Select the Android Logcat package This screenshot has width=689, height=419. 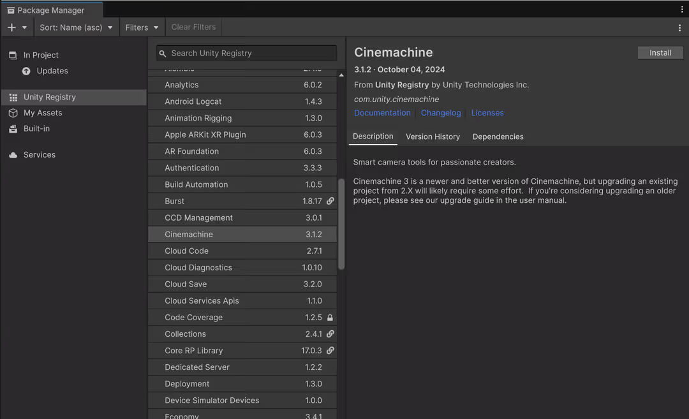coord(242,101)
